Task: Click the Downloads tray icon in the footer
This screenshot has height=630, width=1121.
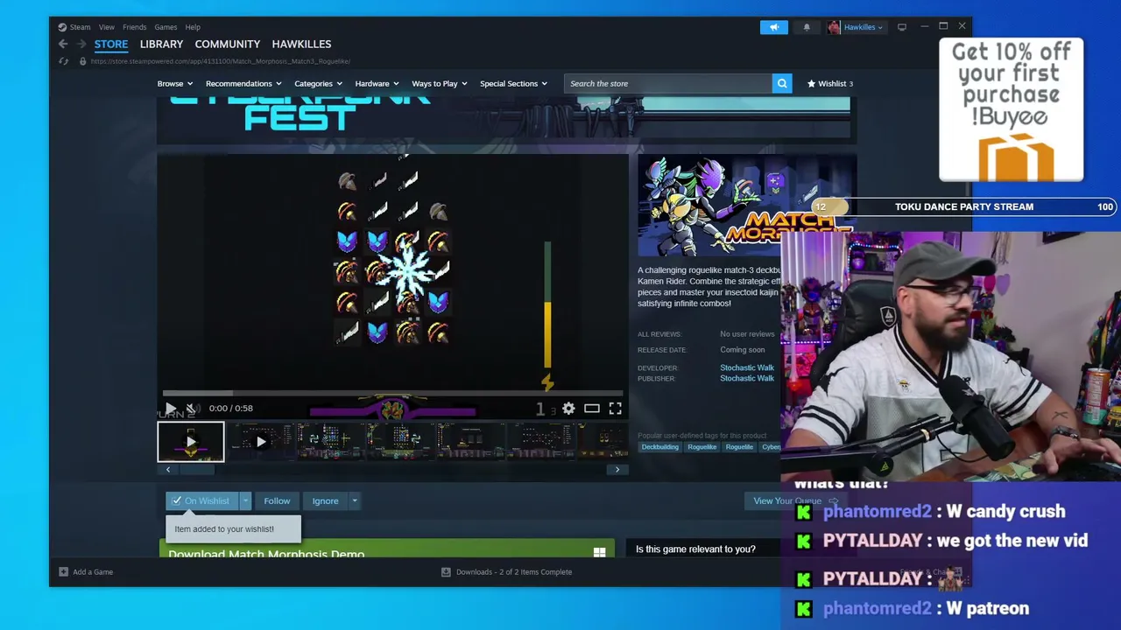Action: click(x=446, y=572)
